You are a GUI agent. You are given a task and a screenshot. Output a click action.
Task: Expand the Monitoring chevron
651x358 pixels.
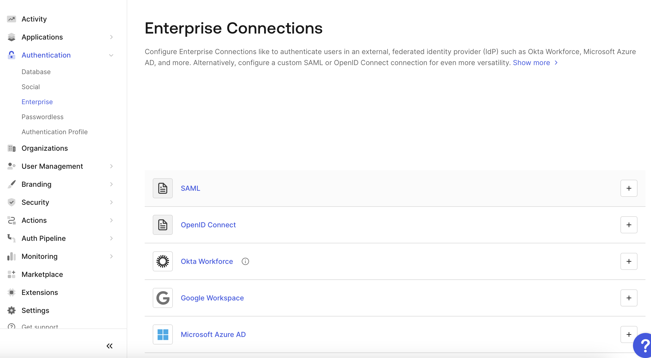(x=111, y=256)
